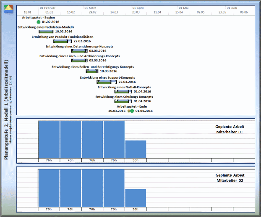The width and height of the screenshot is (261, 217).
Task: Click the label 'Entwicklung eines Support-Konzepts'
Action: (x=107, y=77)
